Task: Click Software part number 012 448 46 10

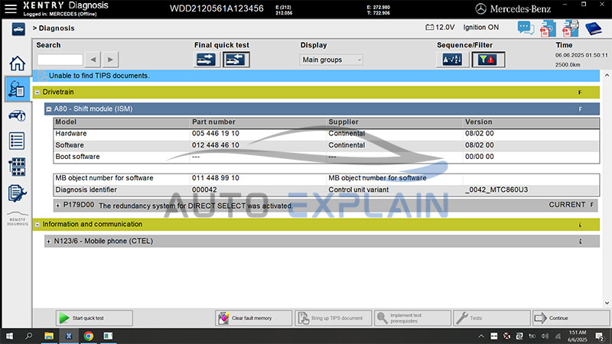Action: point(216,145)
